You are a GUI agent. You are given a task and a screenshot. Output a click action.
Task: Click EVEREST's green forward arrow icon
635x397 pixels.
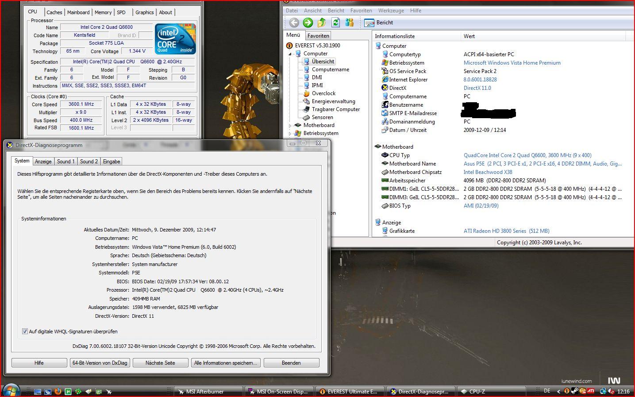tap(308, 23)
